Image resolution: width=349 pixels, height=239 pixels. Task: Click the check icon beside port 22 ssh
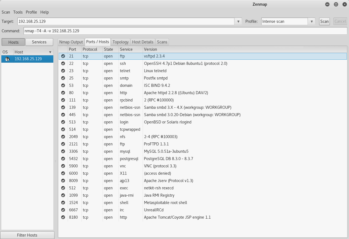[x=63, y=63]
